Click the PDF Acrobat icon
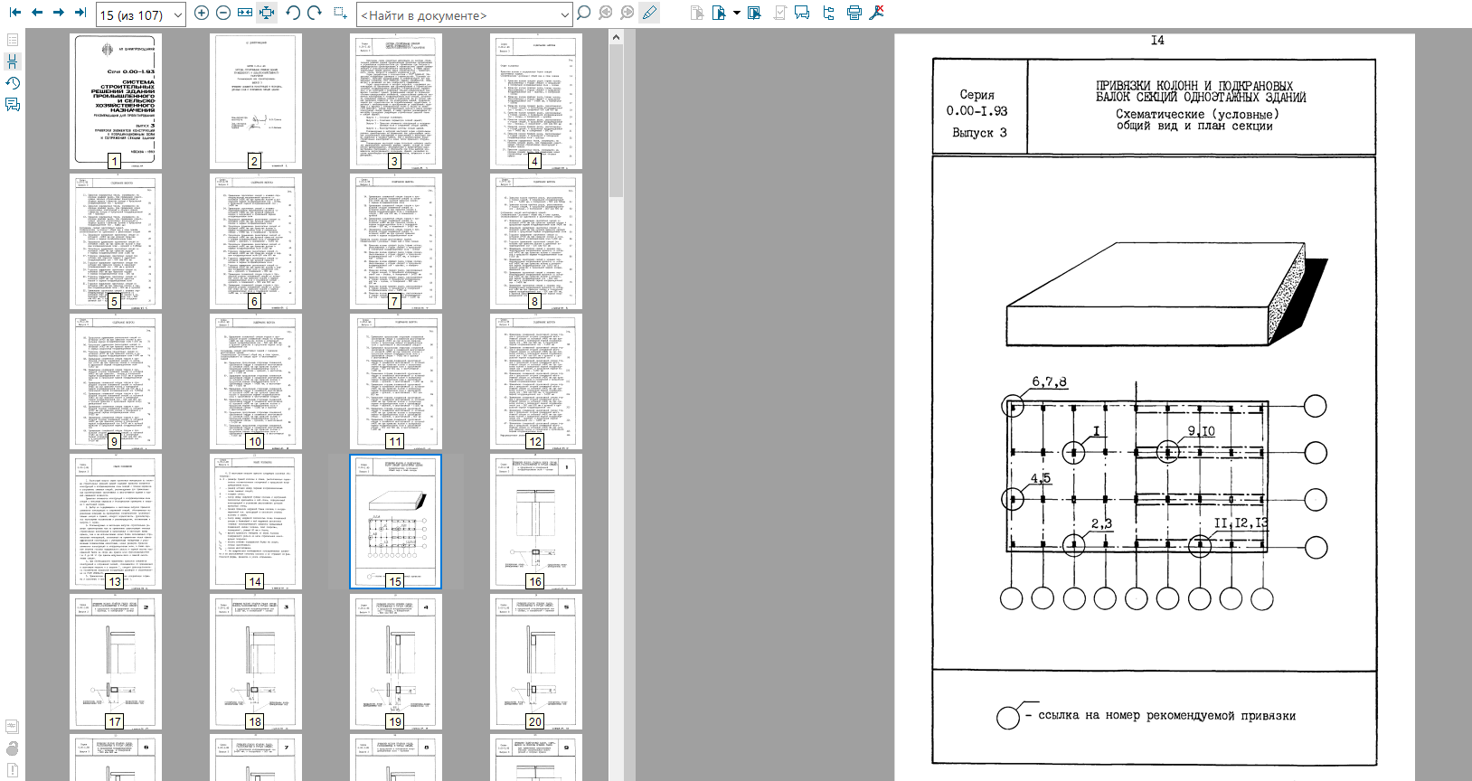The width and height of the screenshot is (1472, 781). [x=877, y=13]
